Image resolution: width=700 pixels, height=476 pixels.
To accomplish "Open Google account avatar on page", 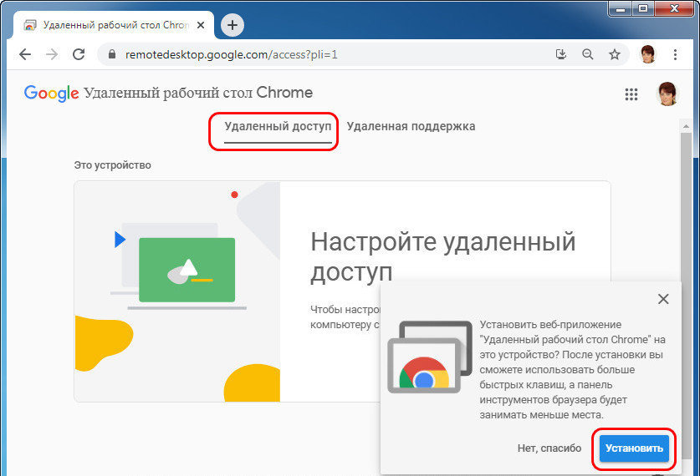I will tap(667, 94).
